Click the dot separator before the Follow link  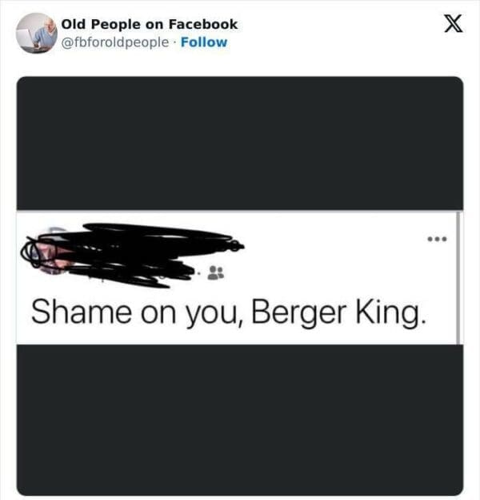(x=174, y=42)
